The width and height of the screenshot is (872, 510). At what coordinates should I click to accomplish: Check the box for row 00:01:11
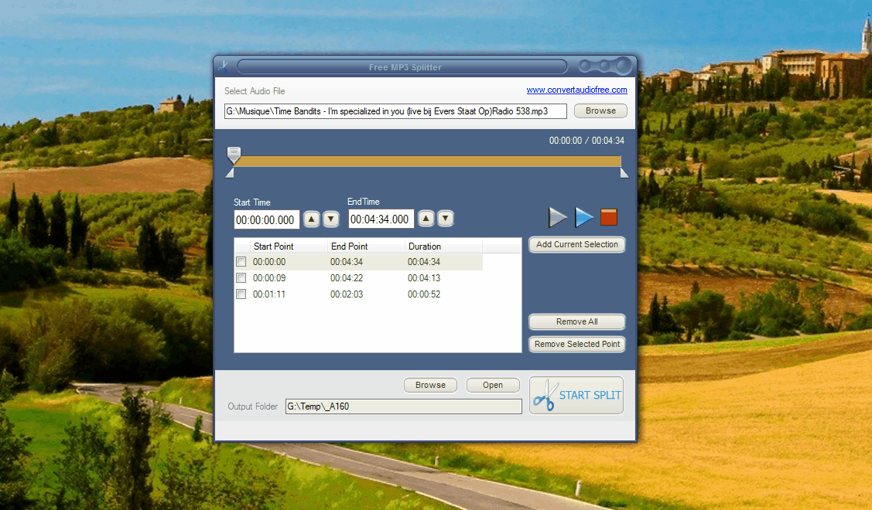[241, 294]
